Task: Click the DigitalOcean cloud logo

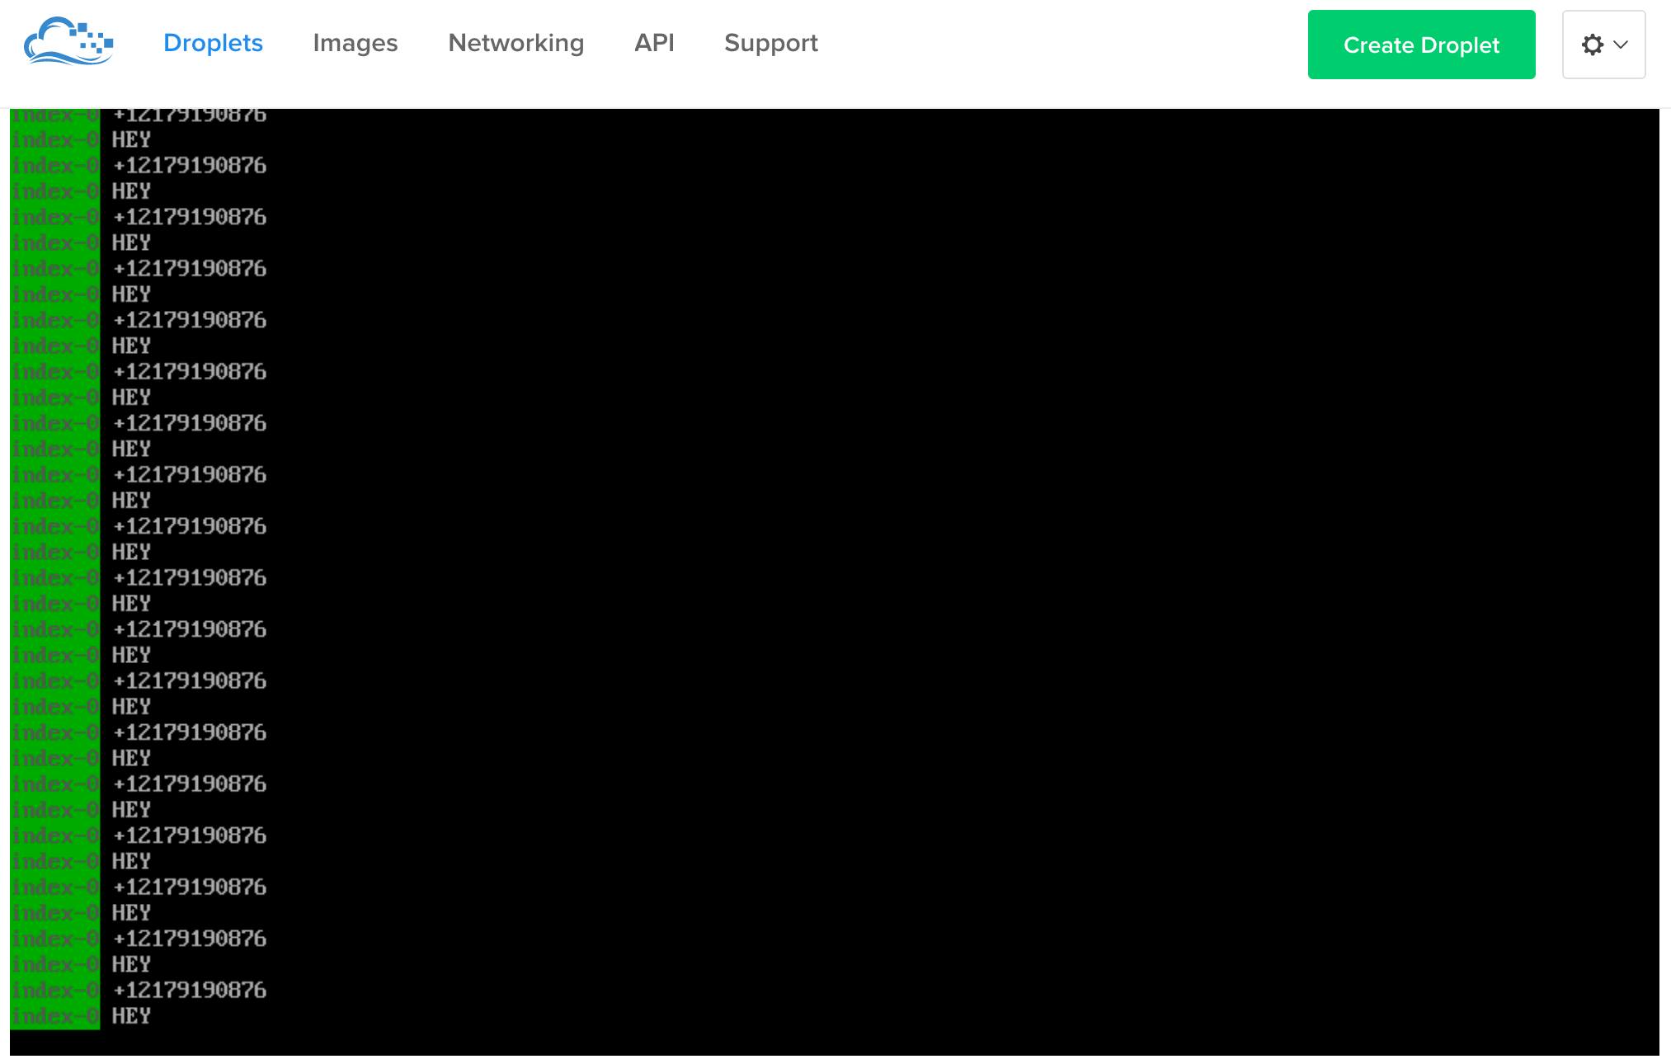Action: pos(68,41)
